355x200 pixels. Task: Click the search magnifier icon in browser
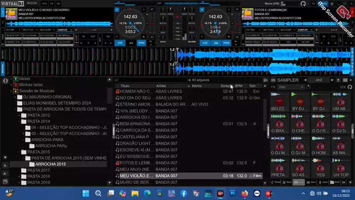[116, 80]
